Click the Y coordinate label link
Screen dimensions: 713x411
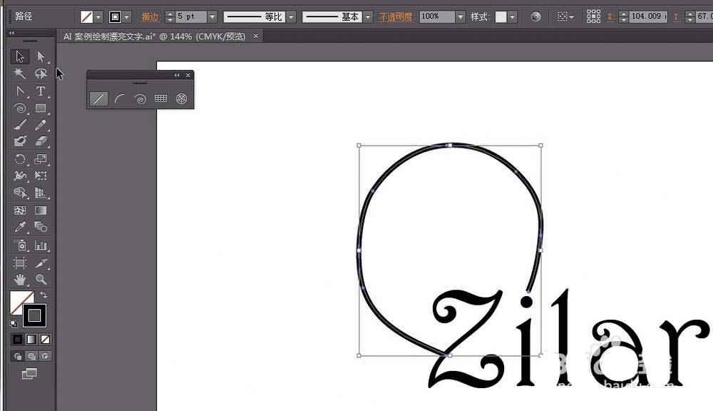click(676, 17)
